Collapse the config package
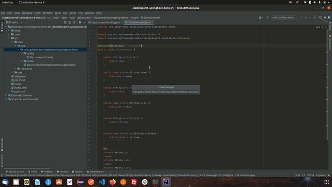The image size is (332, 187). pyautogui.click(x=21, y=54)
